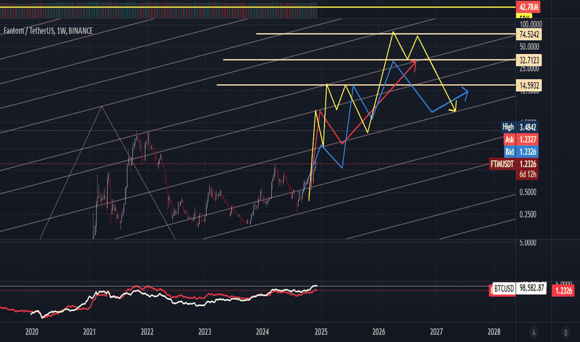Click the 2028 label on time axis
This screenshot has height=342, width=580.
(x=494, y=332)
